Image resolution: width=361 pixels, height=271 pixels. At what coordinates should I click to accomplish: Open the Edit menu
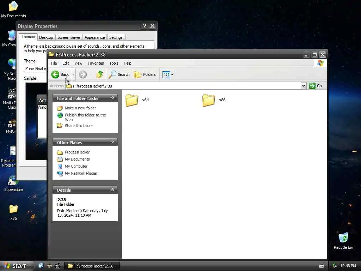click(66, 63)
